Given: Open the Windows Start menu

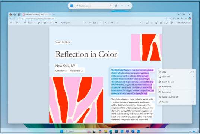Looking at the screenshot, I should coord(61,131).
